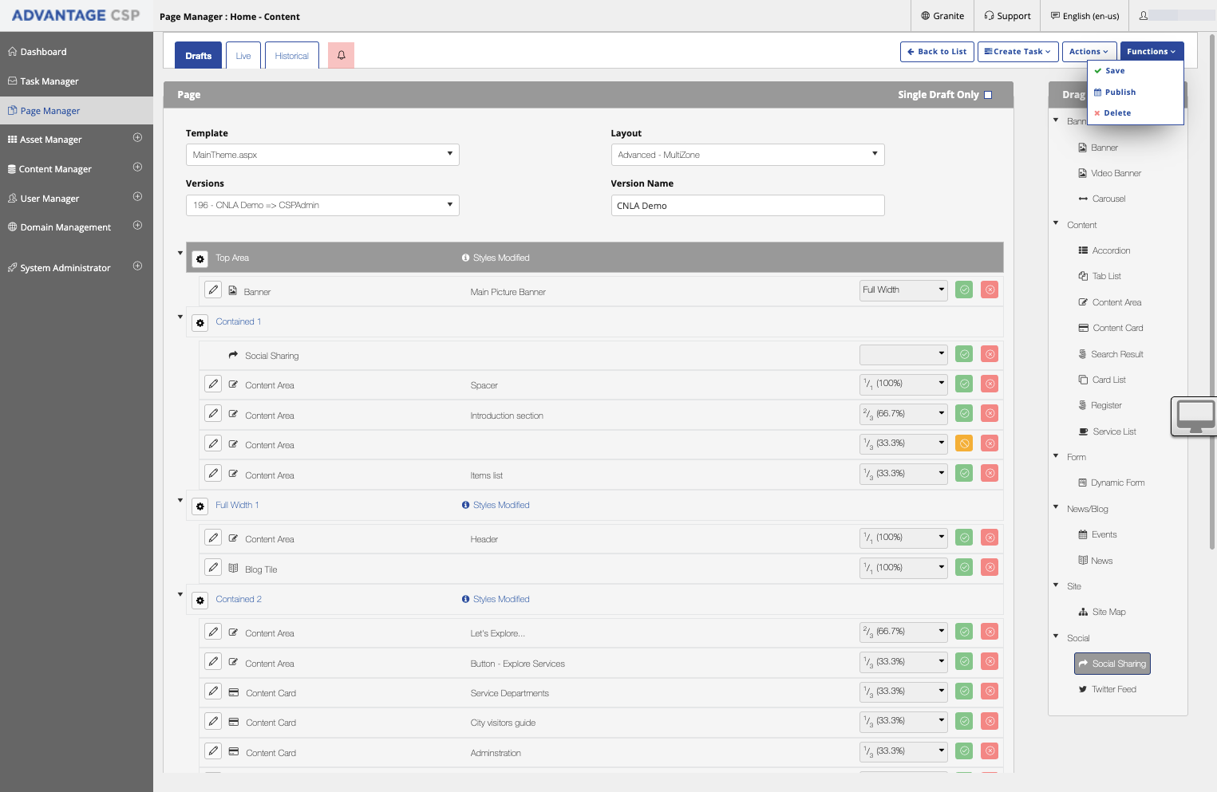Open settings gear for Top Area
This screenshot has height=792, width=1217.
coord(200,258)
